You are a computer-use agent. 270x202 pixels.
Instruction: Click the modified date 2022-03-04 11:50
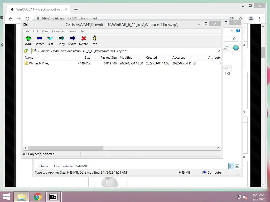131,63
